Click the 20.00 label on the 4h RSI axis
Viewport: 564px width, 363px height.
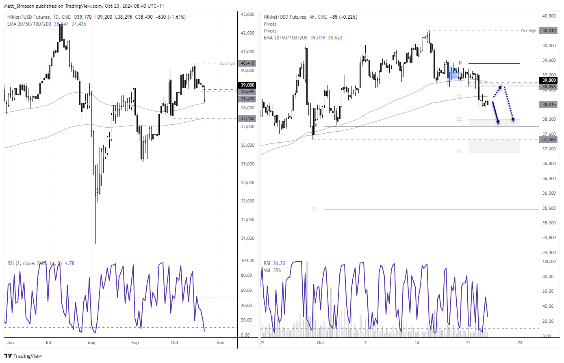[547, 321]
